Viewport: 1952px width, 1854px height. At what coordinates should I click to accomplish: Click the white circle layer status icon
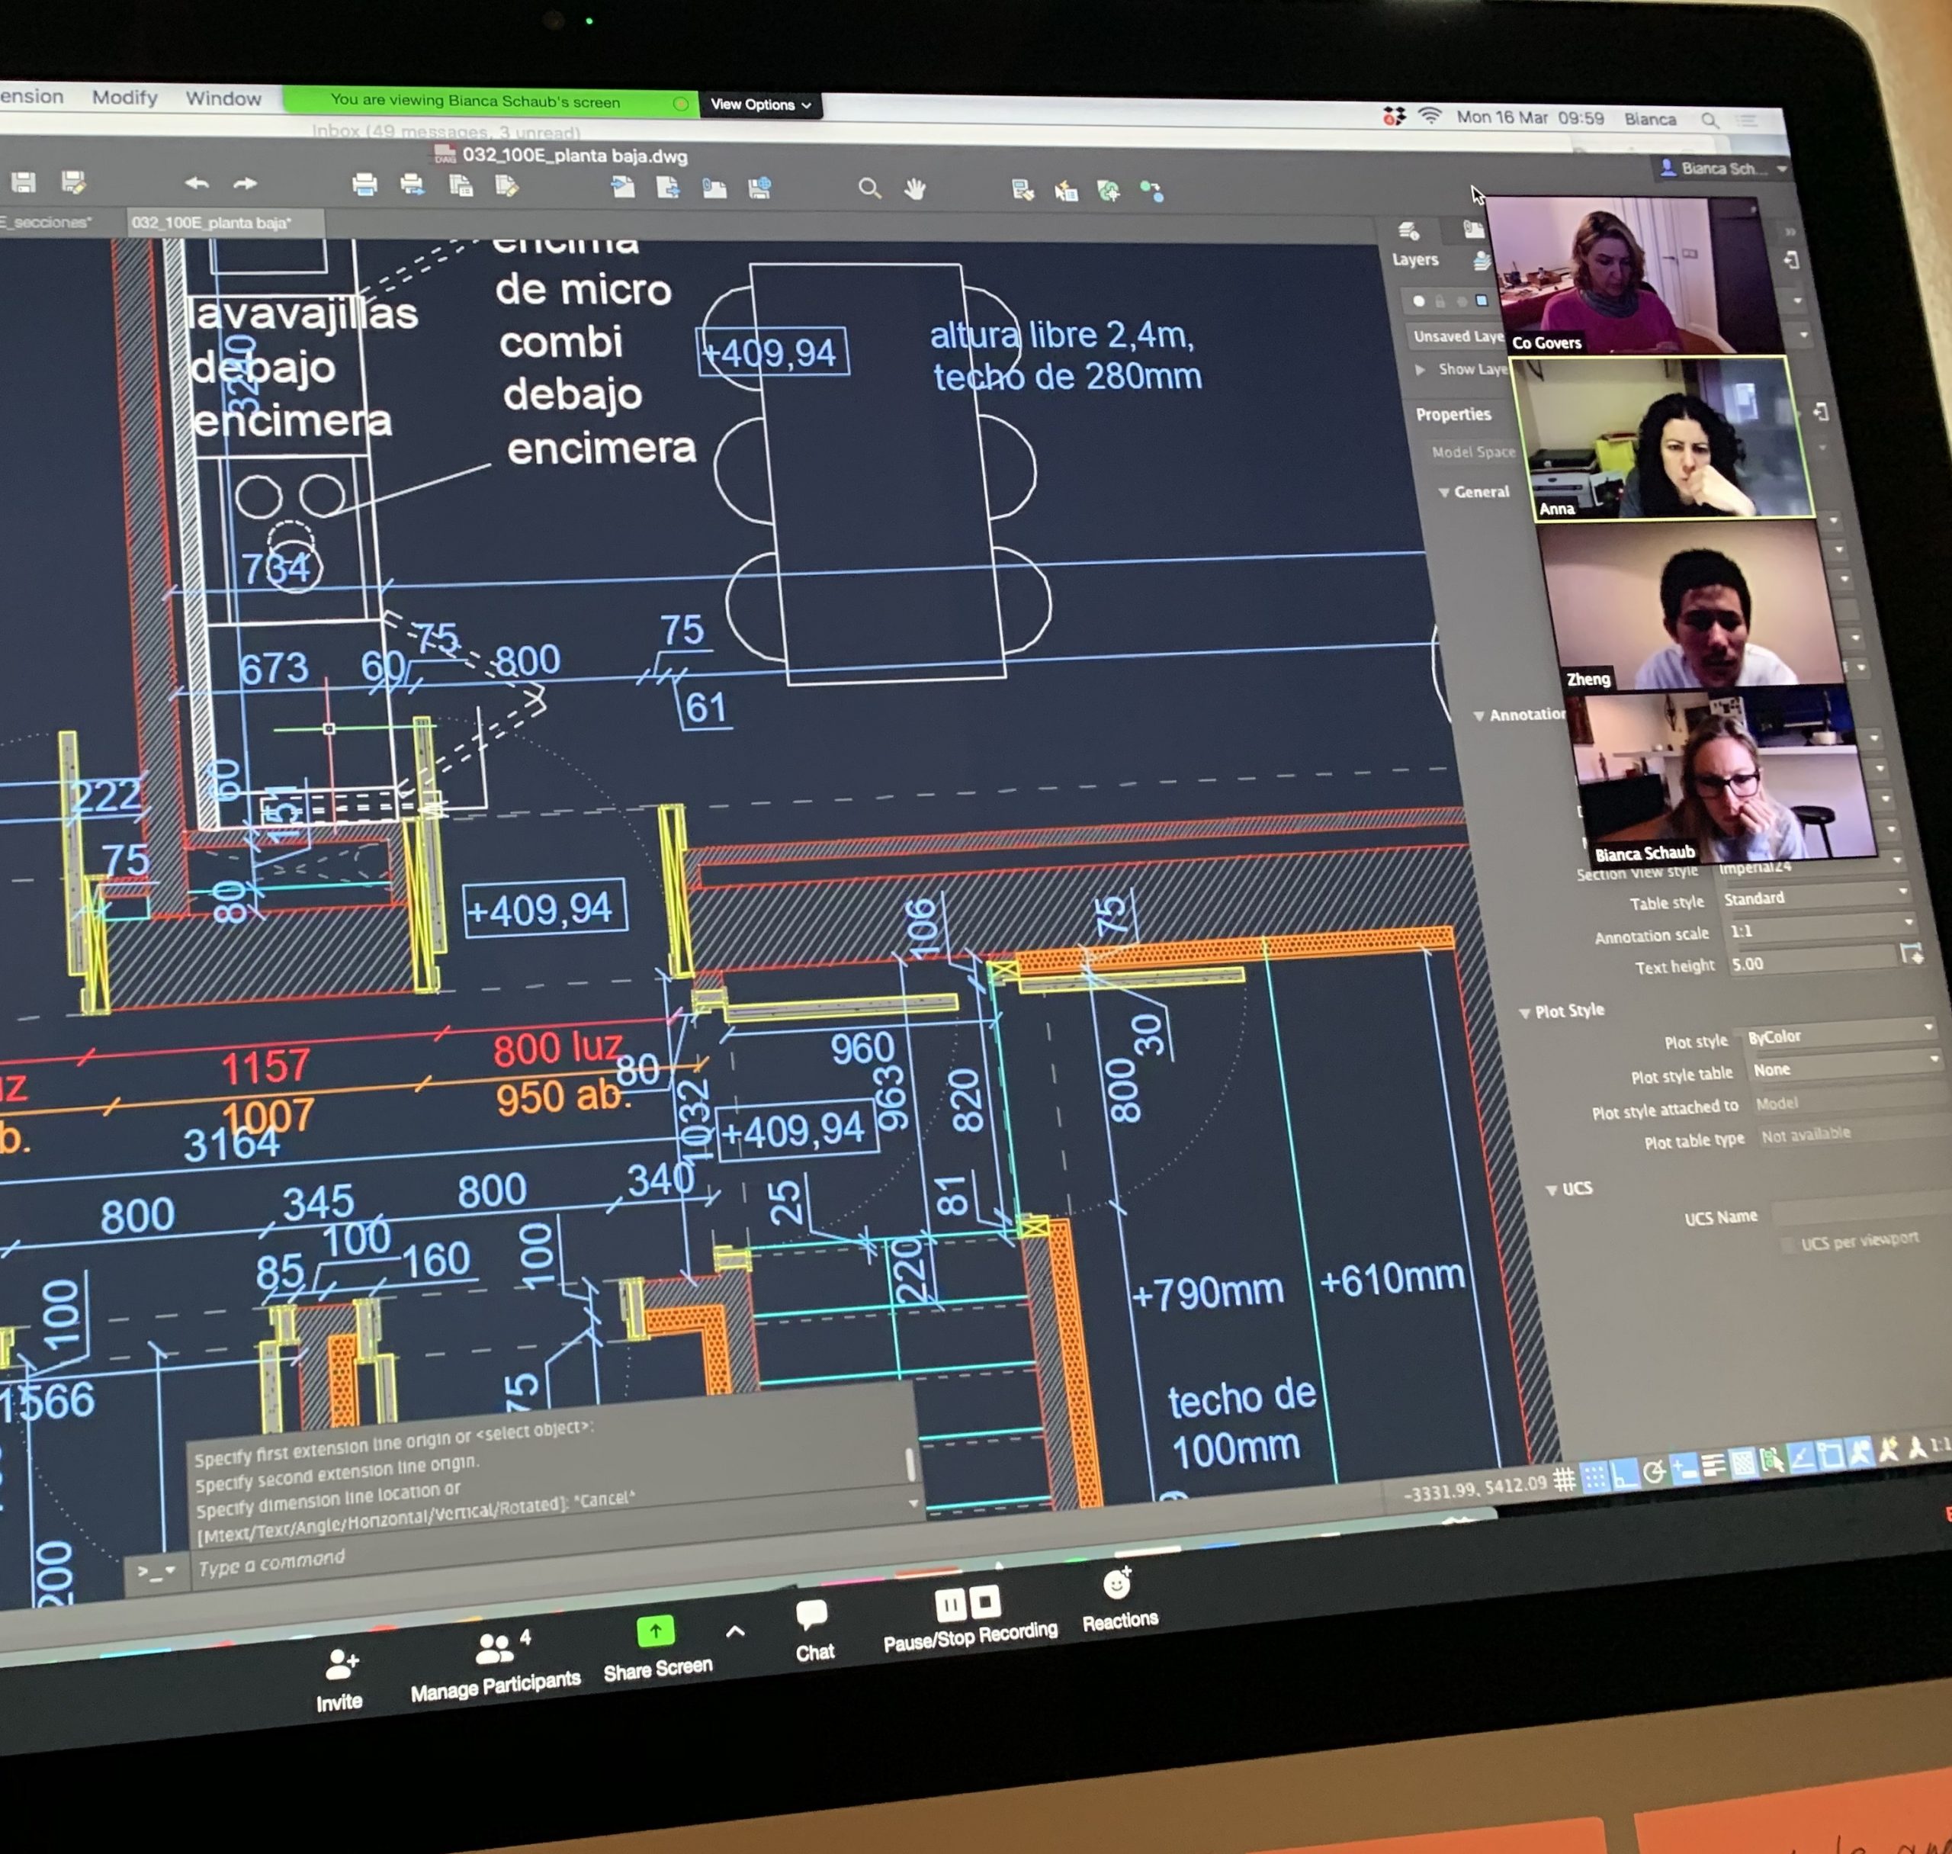(1420, 300)
